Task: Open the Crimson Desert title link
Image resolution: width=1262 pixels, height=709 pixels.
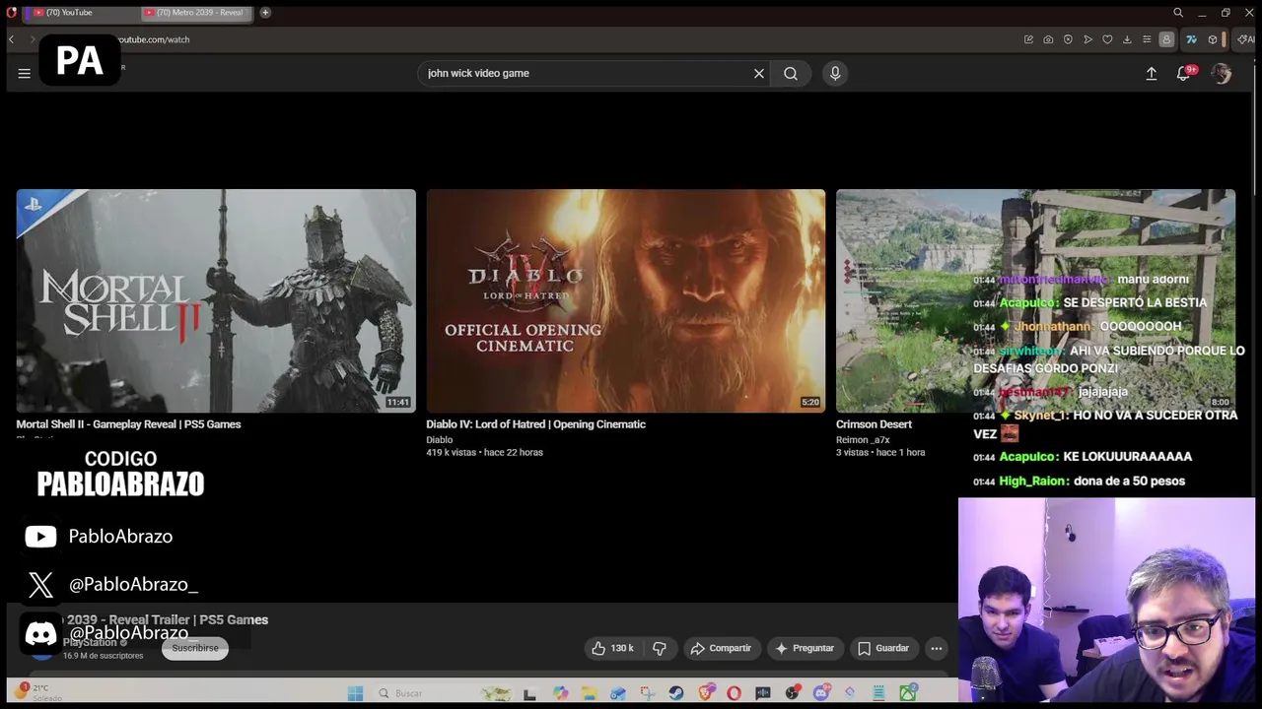Action: 874,424
